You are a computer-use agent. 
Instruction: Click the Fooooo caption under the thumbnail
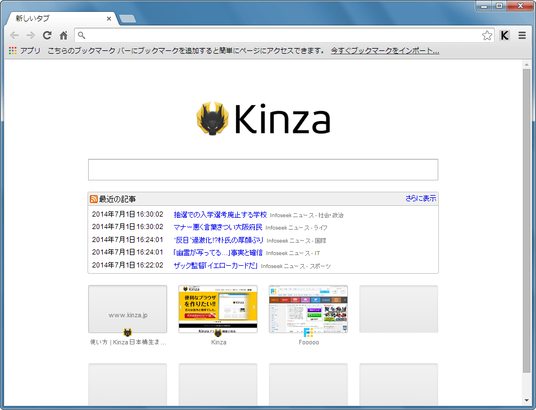[309, 342]
